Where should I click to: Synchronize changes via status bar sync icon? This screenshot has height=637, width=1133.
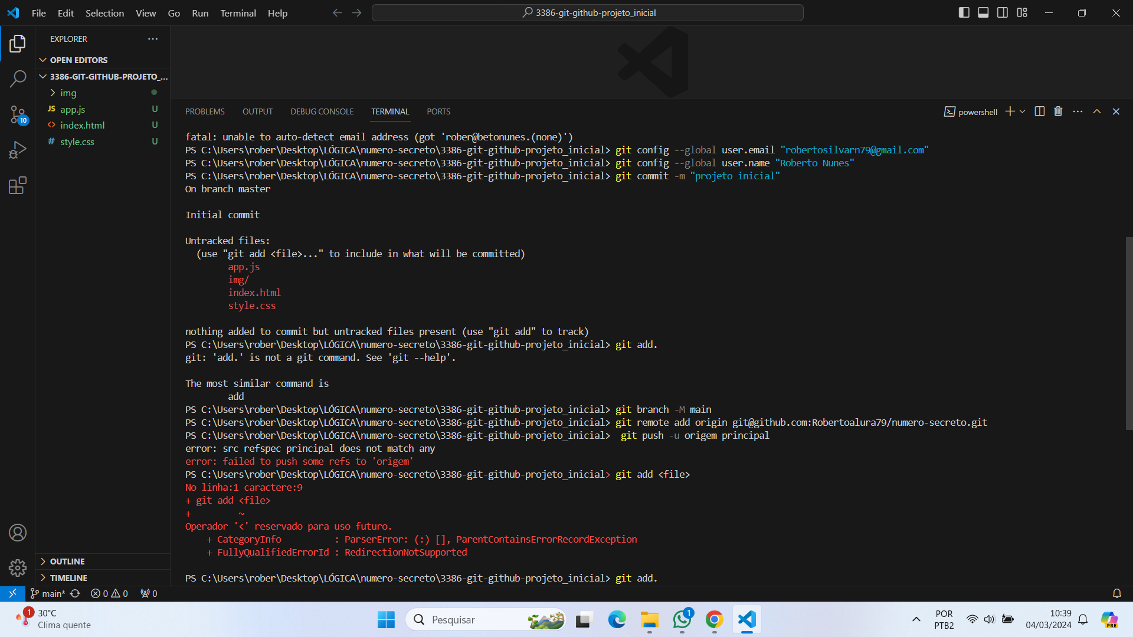click(x=75, y=593)
